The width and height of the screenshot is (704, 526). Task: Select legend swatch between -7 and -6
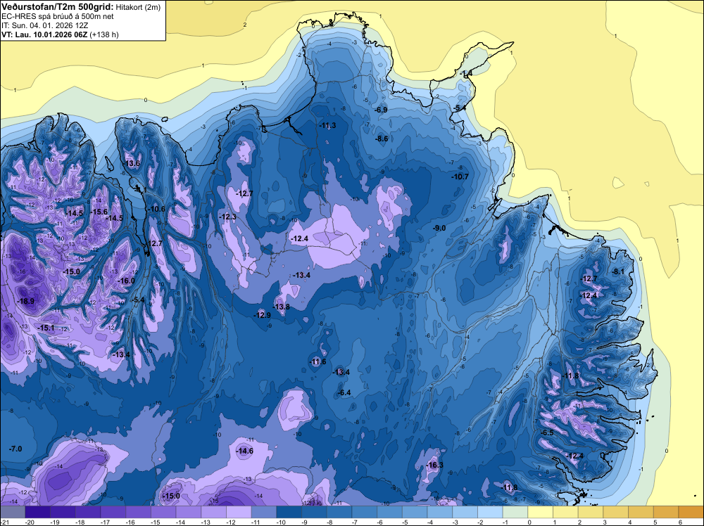[x=365, y=512]
